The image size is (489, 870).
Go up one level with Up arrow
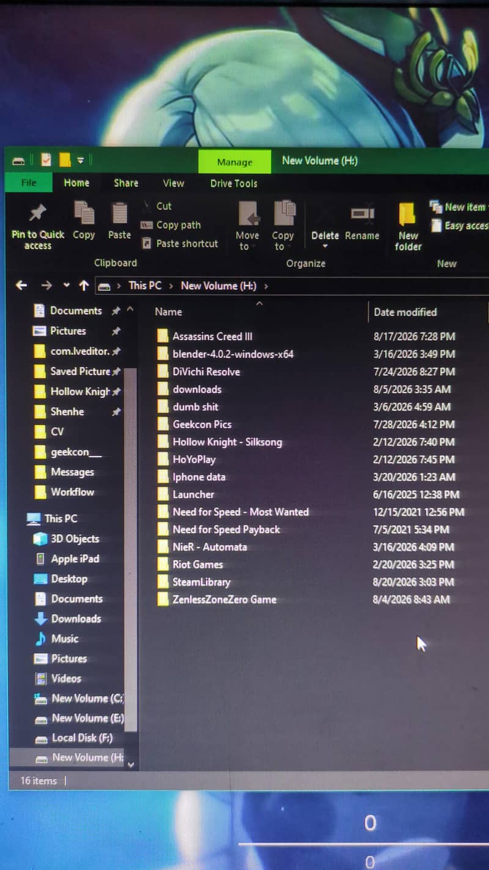[x=84, y=285]
